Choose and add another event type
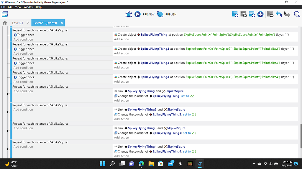 (260, 14)
